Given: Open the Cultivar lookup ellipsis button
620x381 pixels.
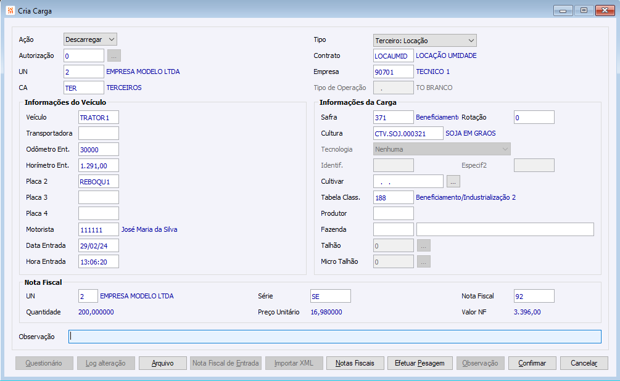Looking at the screenshot, I should click(x=453, y=181).
